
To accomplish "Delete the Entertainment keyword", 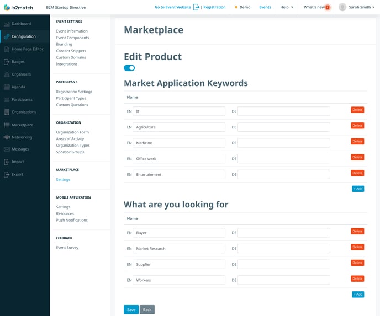I will point(357,173).
